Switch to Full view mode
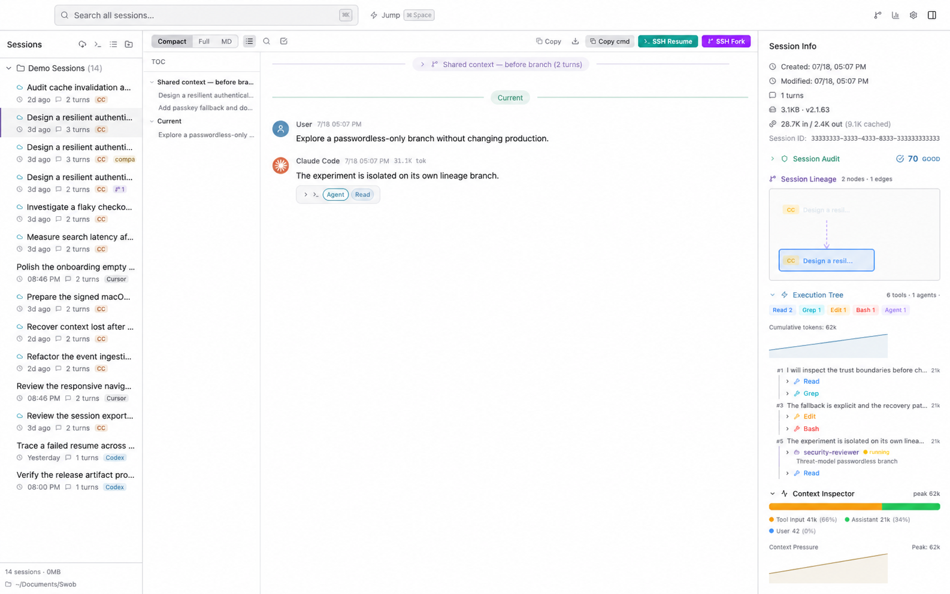950x594 pixels. (204, 41)
